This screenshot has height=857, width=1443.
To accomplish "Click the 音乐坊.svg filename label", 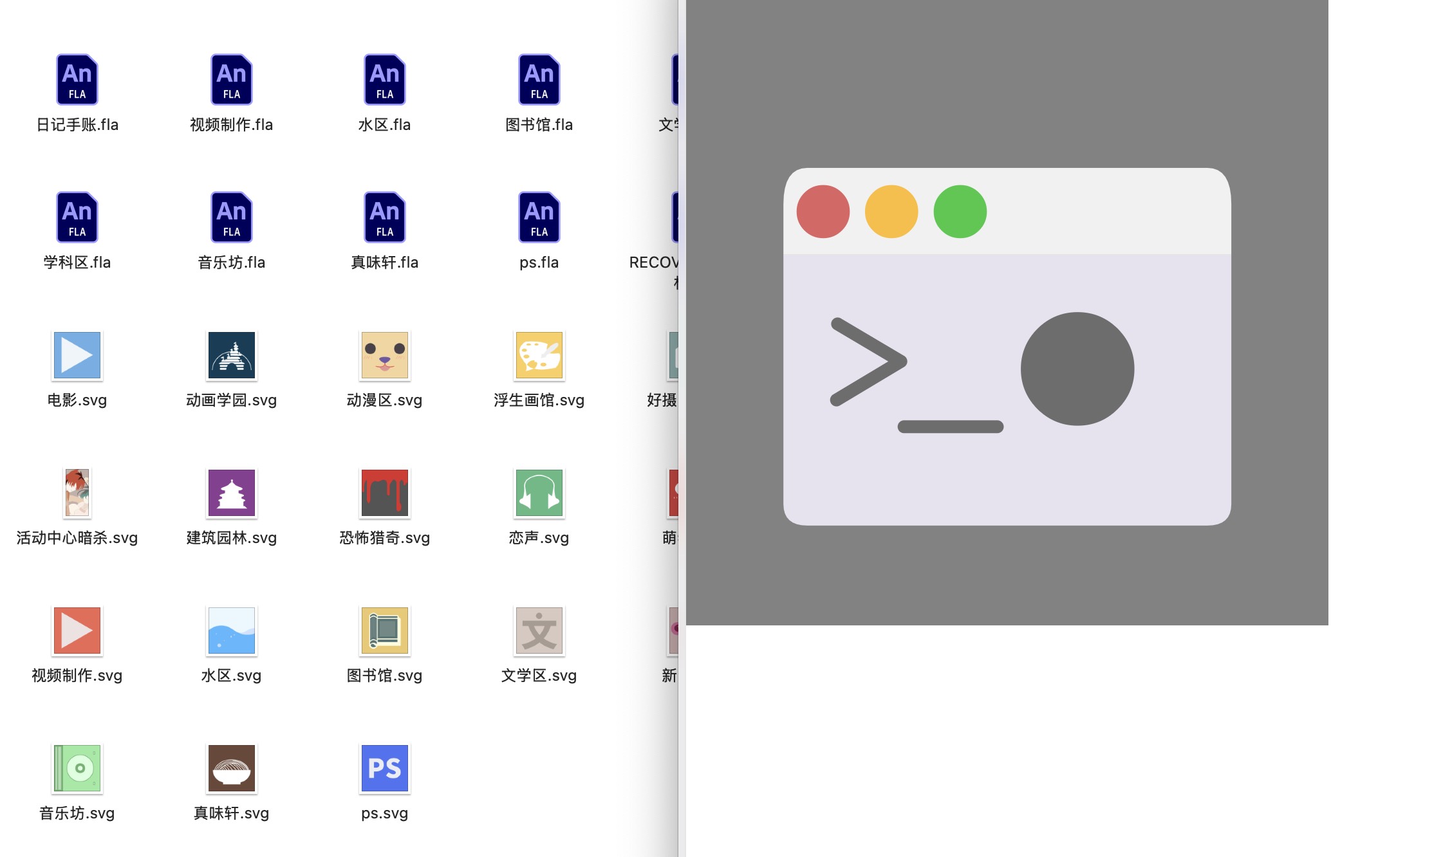I will [x=77, y=813].
